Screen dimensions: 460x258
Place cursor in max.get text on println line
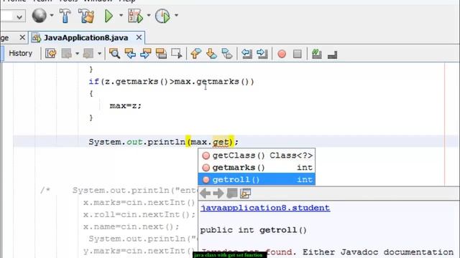click(x=210, y=142)
